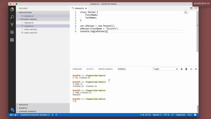Add a new terminal instance
Screen dimensions: 211x119
pos(182,69)
